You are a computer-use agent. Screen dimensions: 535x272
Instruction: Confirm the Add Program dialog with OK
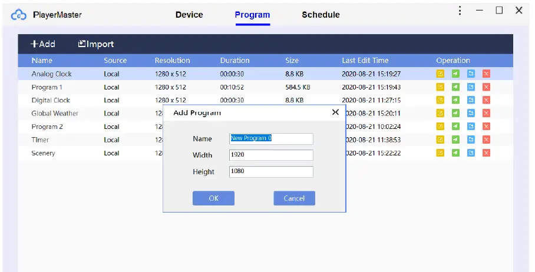(214, 198)
